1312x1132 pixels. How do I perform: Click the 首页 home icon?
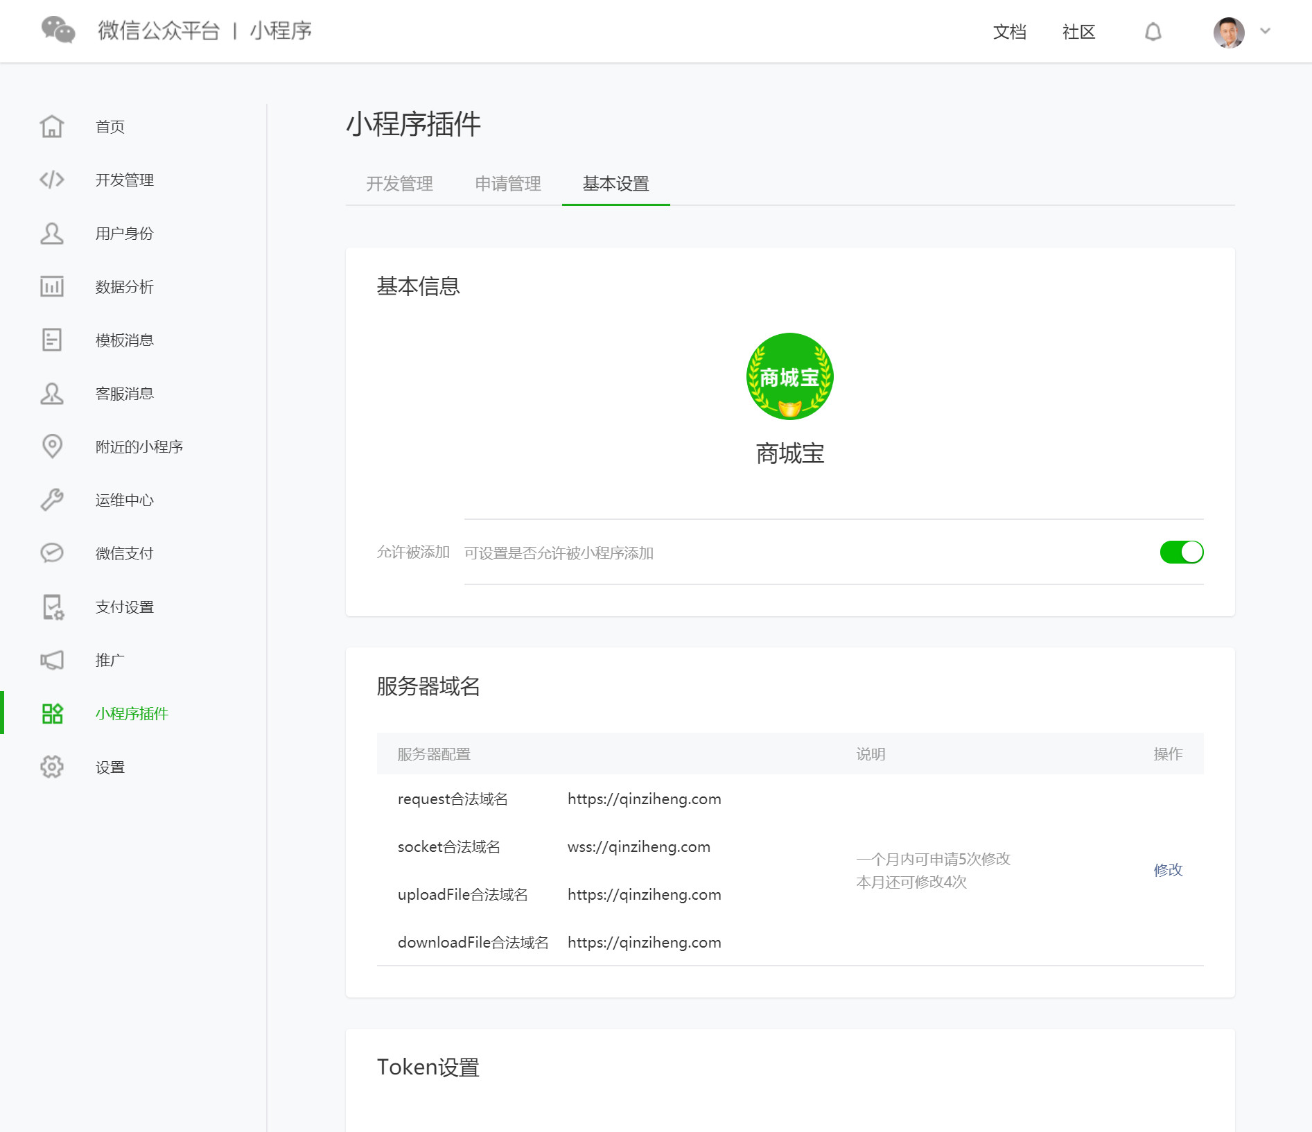point(52,126)
